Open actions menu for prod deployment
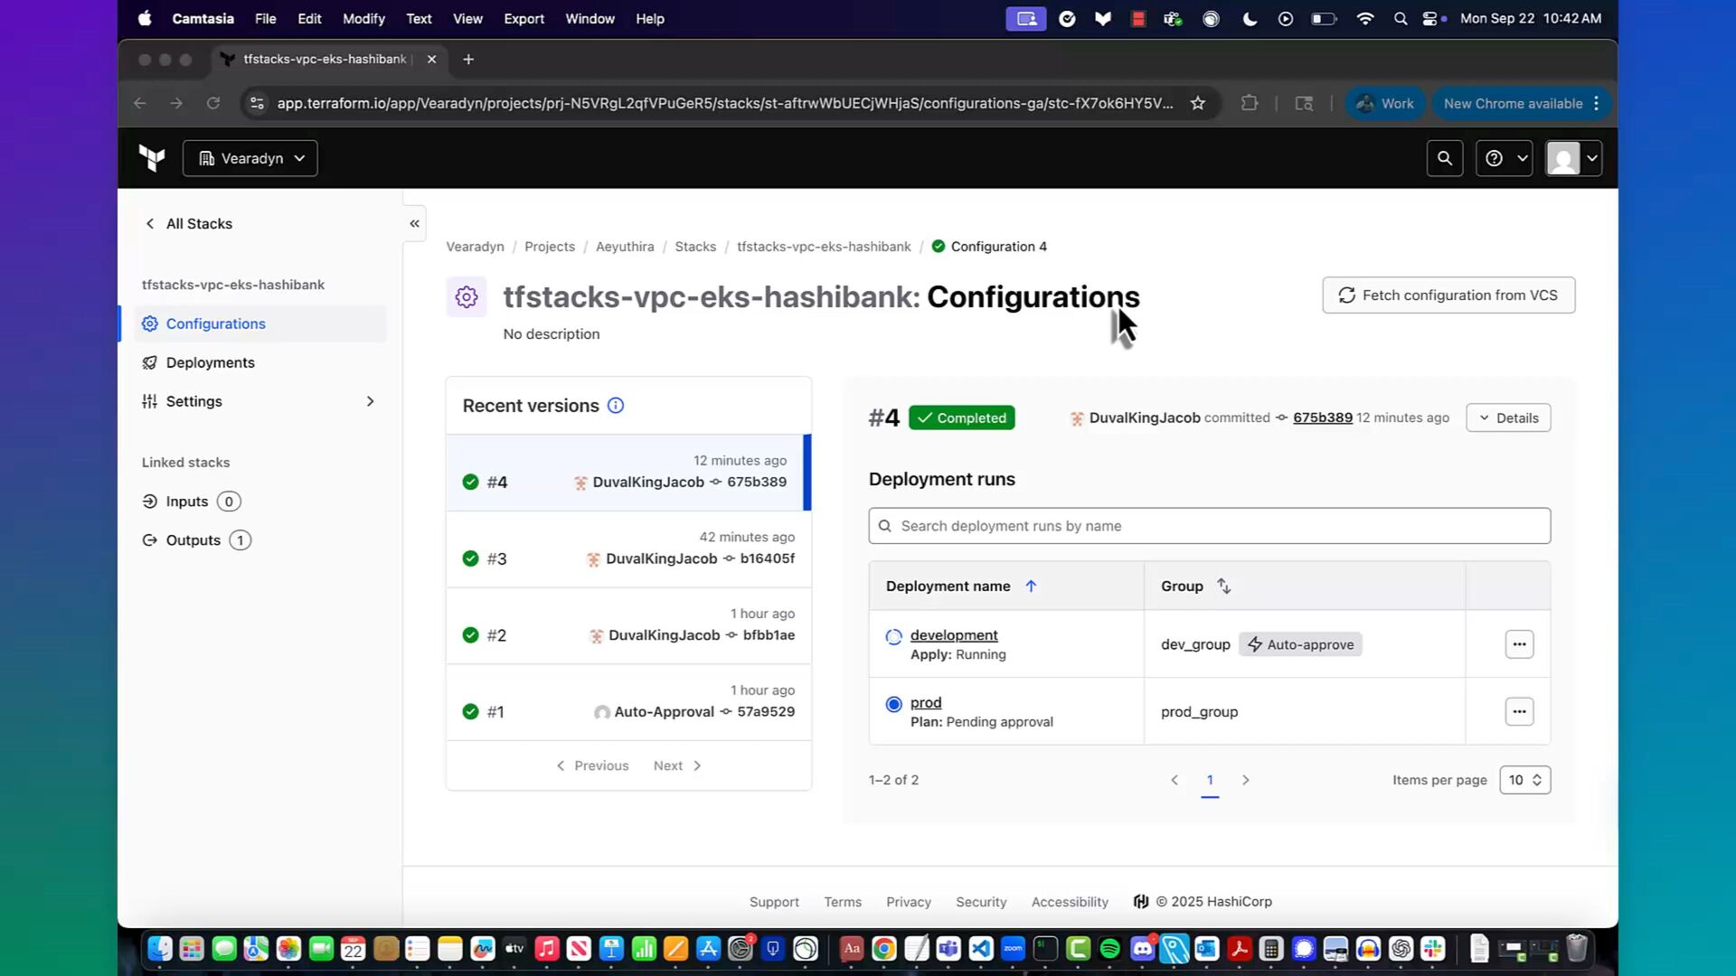This screenshot has width=1736, height=976. pyautogui.click(x=1519, y=711)
